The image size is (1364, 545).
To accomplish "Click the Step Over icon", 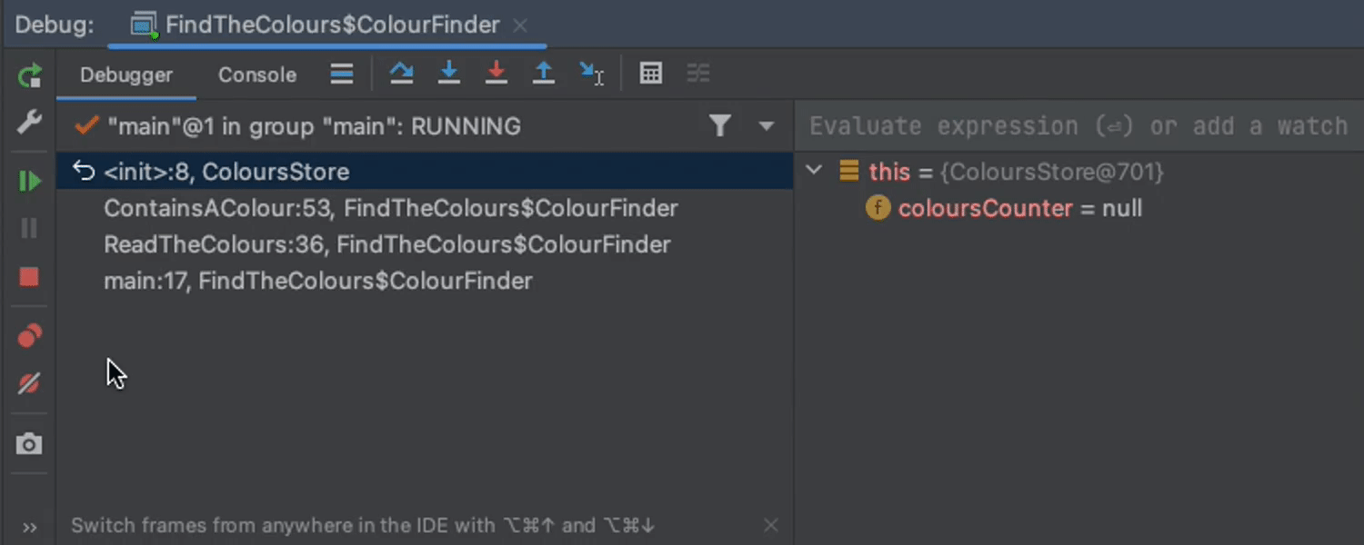I will 401,74.
